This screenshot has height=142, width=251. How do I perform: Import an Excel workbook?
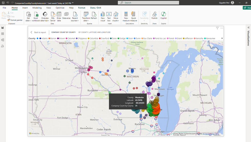pos(36,16)
